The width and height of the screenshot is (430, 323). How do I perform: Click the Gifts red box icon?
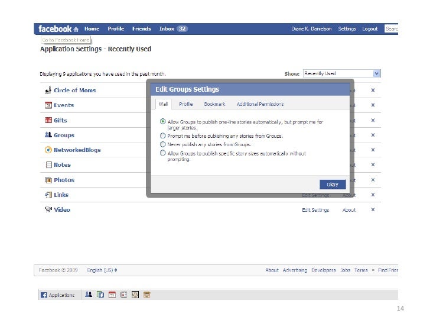click(x=48, y=120)
